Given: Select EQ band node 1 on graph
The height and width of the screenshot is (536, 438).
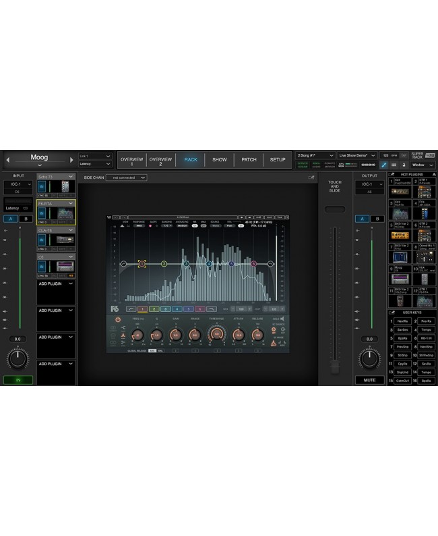Looking at the screenshot, I should (x=142, y=263).
